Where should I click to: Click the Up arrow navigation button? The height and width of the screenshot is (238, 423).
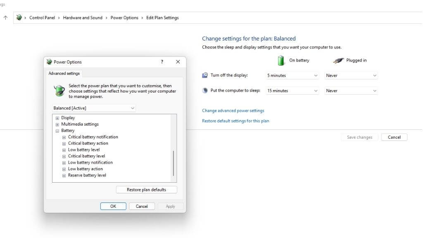(x=6, y=18)
